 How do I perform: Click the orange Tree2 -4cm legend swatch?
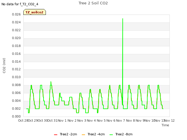point(84,135)
